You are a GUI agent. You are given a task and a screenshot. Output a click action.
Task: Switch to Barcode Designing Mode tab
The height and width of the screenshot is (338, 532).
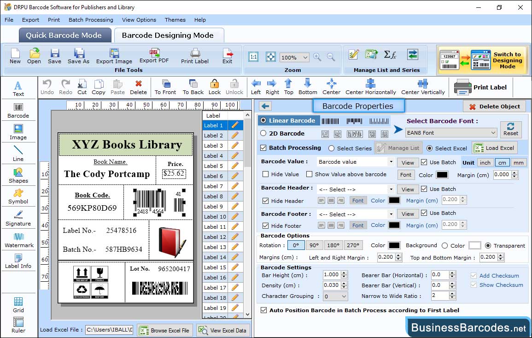168,36
